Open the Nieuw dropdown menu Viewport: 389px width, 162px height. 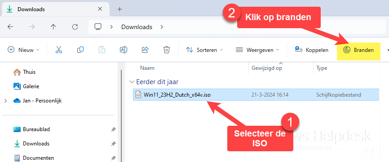pyautogui.click(x=23, y=50)
